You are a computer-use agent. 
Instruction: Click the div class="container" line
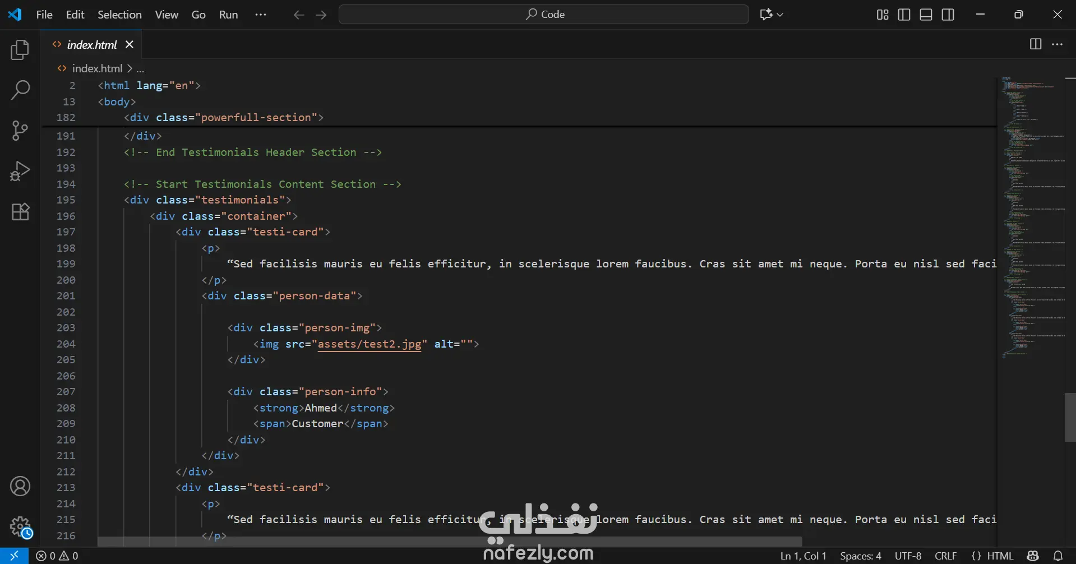click(224, 216)
